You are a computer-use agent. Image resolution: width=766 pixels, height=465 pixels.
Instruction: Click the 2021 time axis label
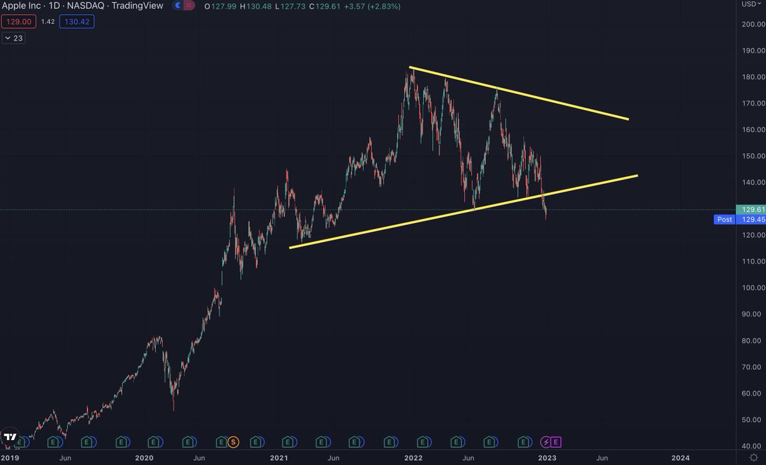click(279, 458)
